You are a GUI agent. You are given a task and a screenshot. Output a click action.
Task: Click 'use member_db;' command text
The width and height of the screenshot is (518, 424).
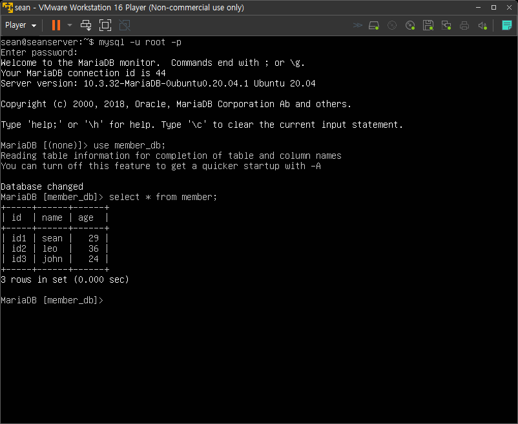click(129, 145)
